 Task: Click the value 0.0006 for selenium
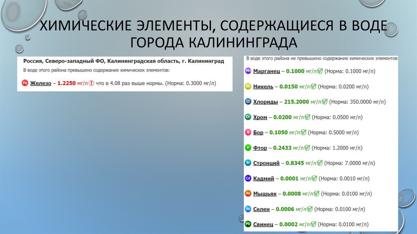point(285,209)
